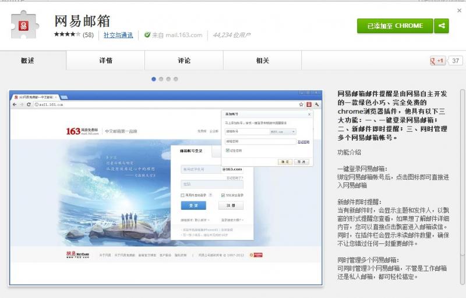This screenshot has width=466, height=298.
Task: Click the Google +1 icon
Action: pyautogui.click(x=437, y=60)
